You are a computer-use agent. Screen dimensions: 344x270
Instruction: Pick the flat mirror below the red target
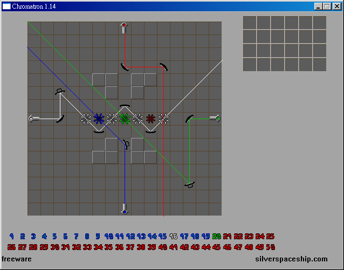pyautogui.click(x=151, y=131)
